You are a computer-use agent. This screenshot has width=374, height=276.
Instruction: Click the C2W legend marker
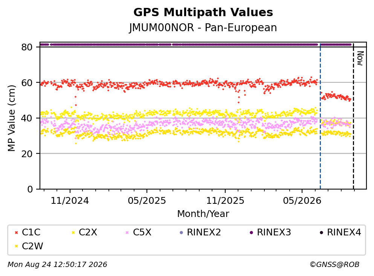(17, 246)
